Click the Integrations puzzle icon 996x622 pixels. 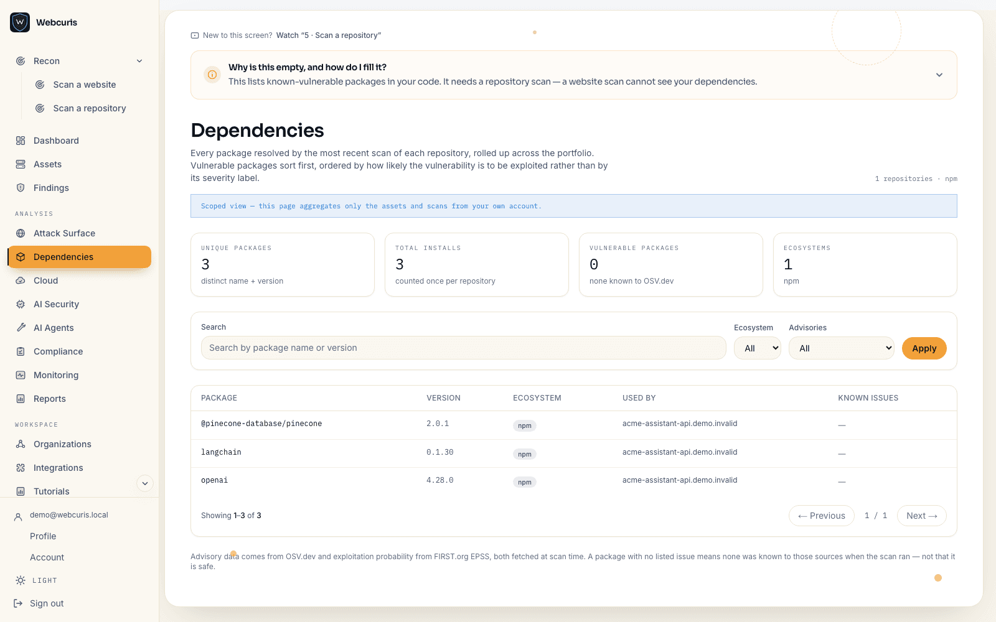pyautogui.click(x=21, y=468)
